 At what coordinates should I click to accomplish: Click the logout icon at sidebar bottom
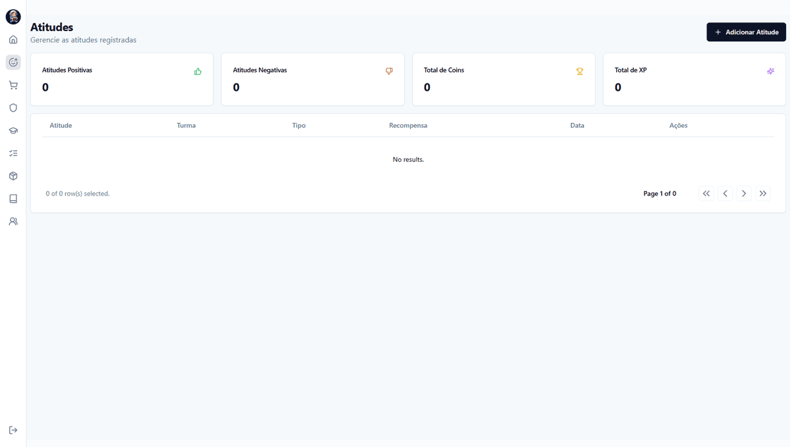tap(13, 430)
